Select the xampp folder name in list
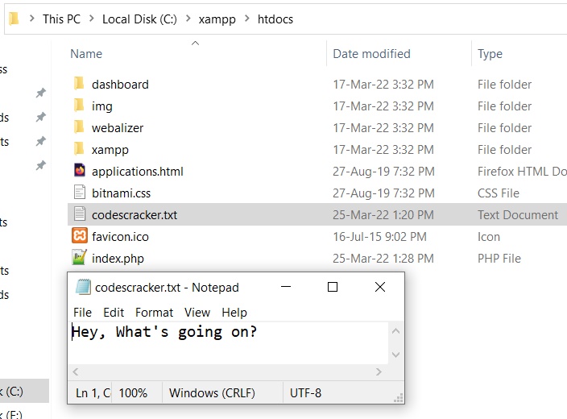Image resolution: width=567 pixels, height=419 pixels. click(x=110, y=150)
